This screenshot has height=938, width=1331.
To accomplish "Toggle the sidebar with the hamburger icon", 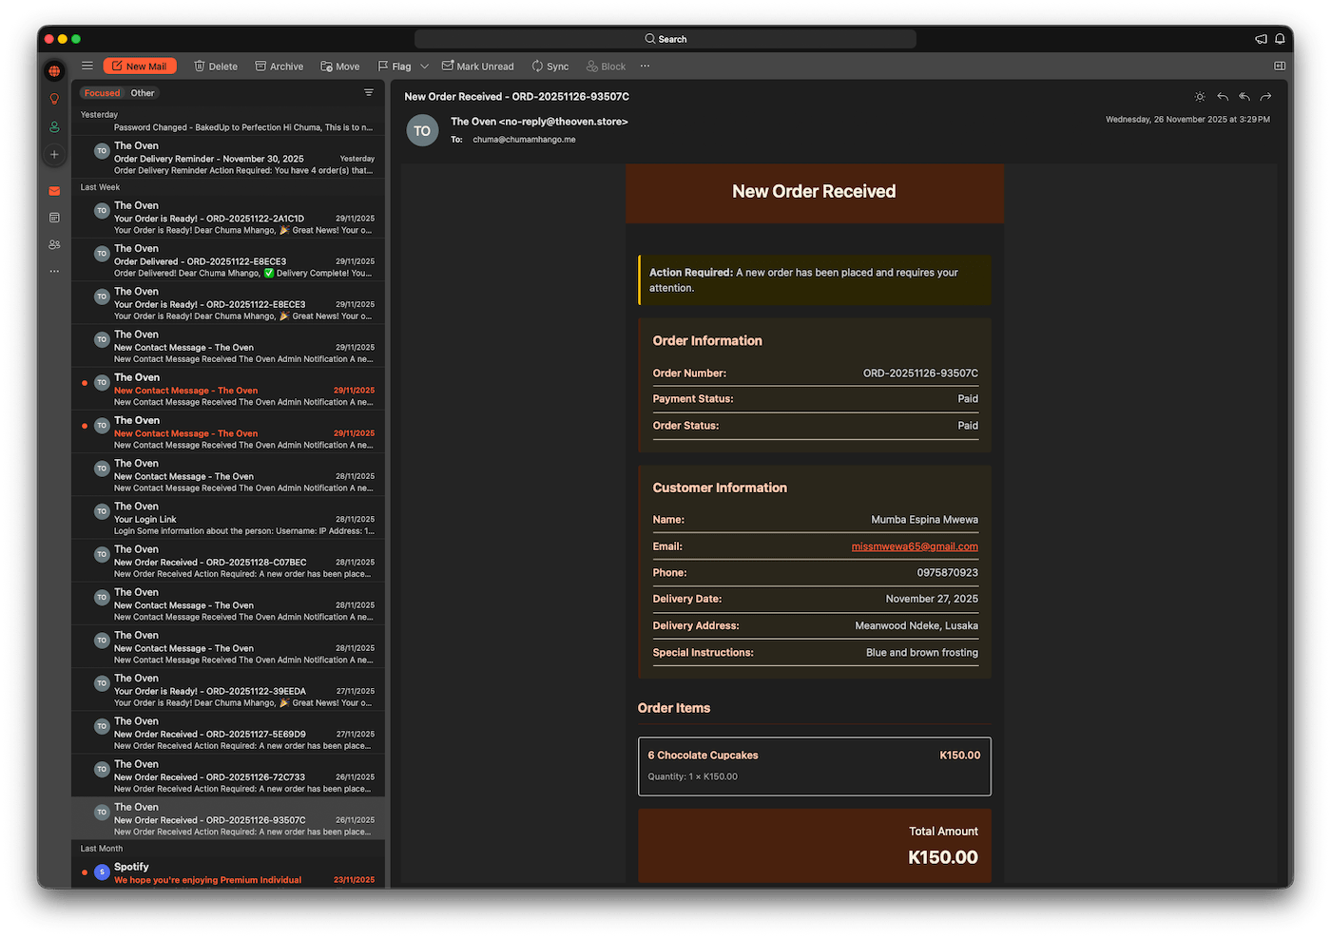I will coord(87,66).
